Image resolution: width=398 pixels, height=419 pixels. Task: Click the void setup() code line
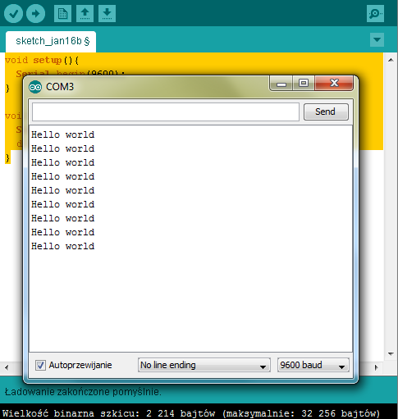(42, 60)
